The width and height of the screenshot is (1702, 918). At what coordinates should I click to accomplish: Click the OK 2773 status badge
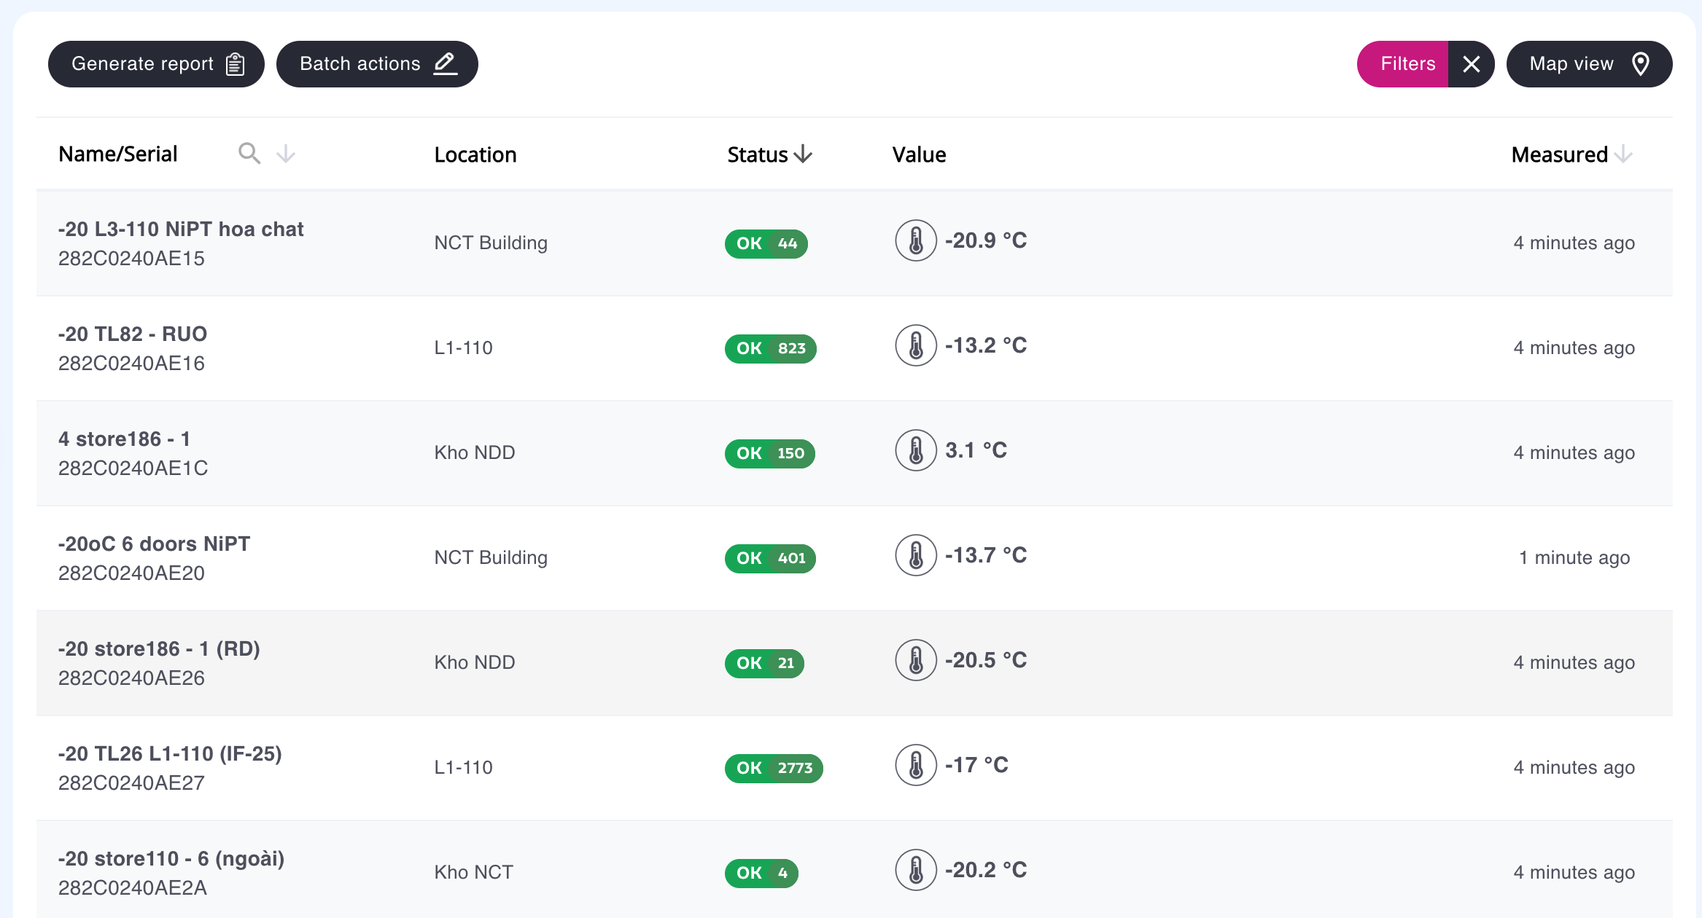click(774, 768)
